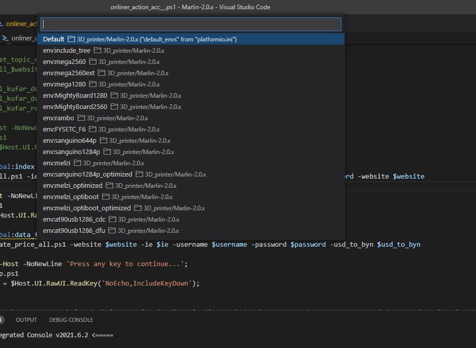Screen dimensions: 476x348
Task: Pick env:sanguino1284p environment
Action: click(x=191, y=151)
